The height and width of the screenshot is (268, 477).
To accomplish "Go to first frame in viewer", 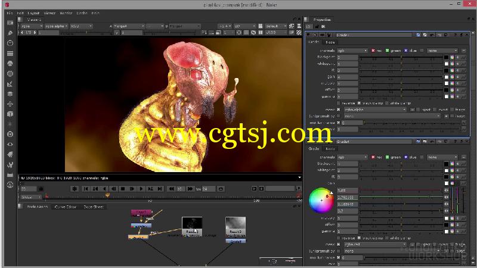I will click(x=86, y=189).
